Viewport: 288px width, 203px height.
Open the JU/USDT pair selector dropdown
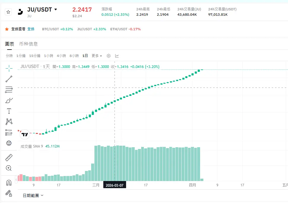[55, 9]
